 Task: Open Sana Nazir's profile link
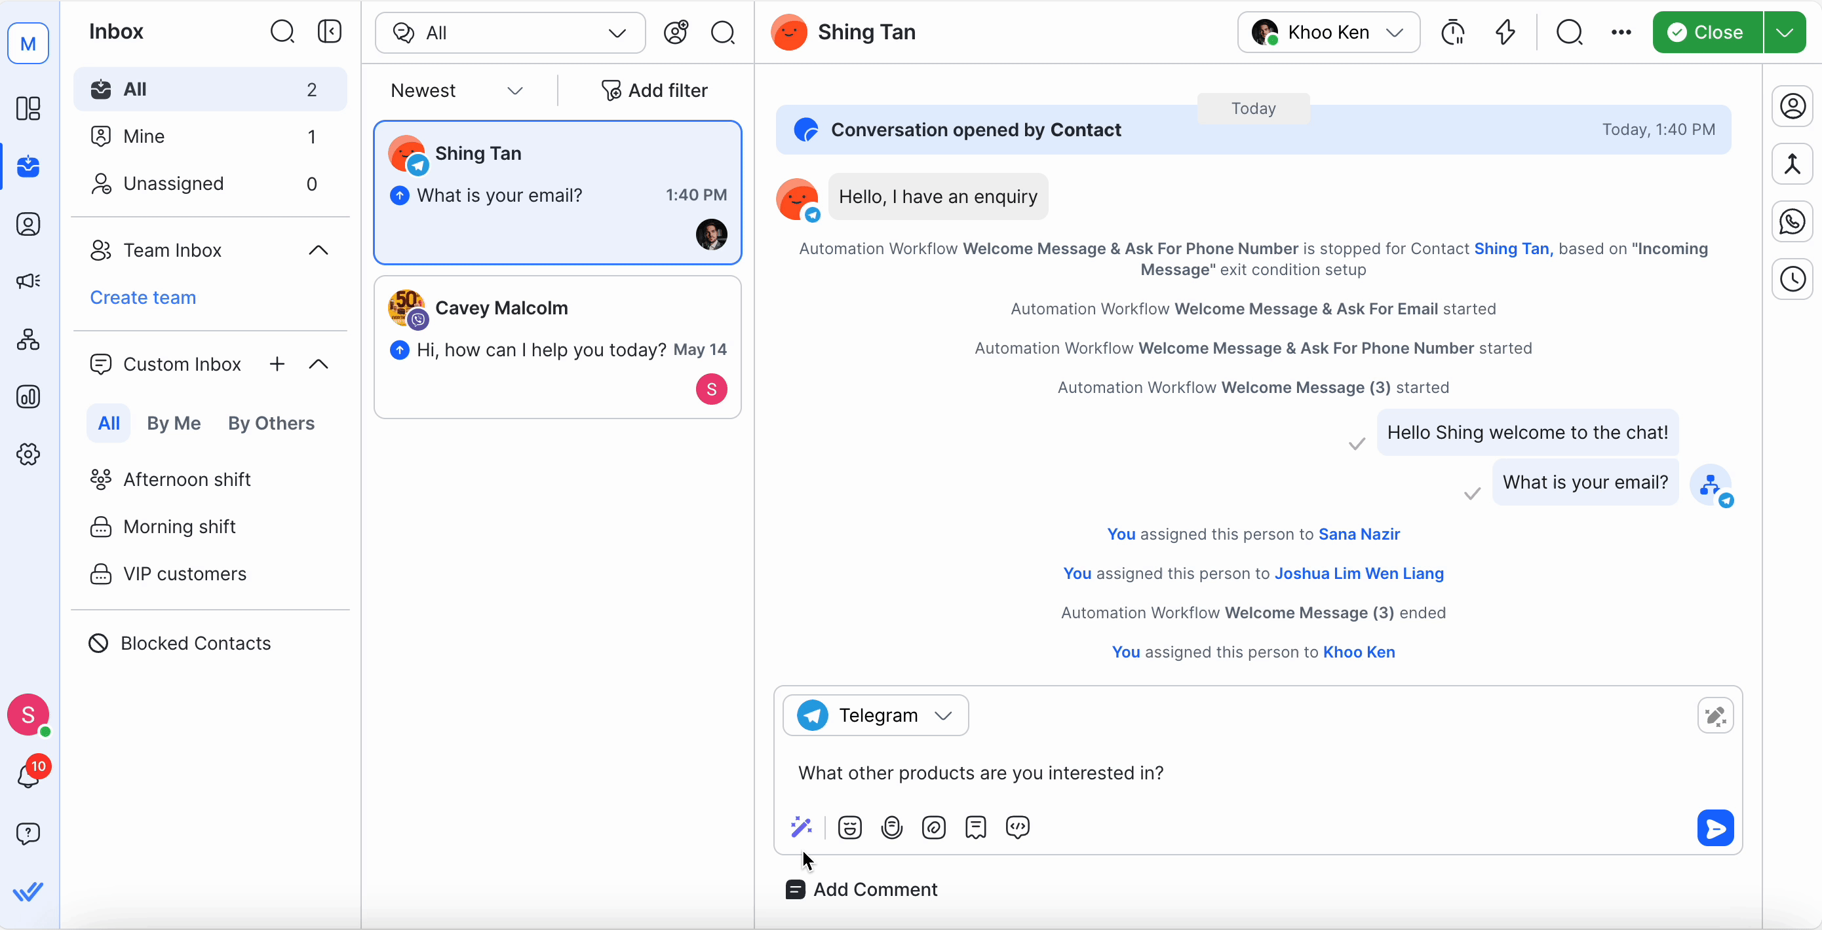click(1359, 534)
